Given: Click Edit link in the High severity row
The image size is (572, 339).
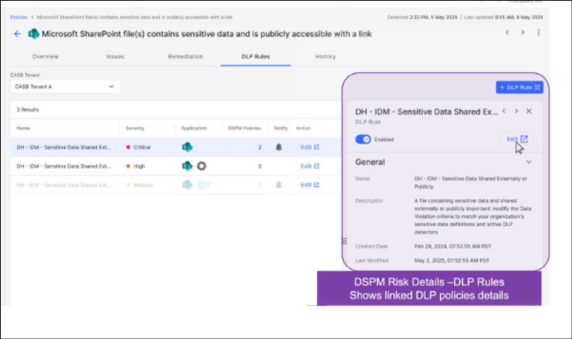Looking at the screenshot, I should point(309,166).
